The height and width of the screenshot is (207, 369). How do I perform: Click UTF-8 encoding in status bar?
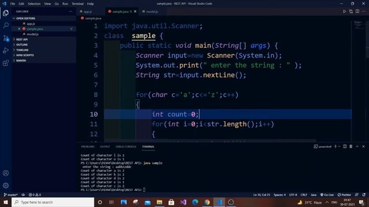click(x=293, y=195)
